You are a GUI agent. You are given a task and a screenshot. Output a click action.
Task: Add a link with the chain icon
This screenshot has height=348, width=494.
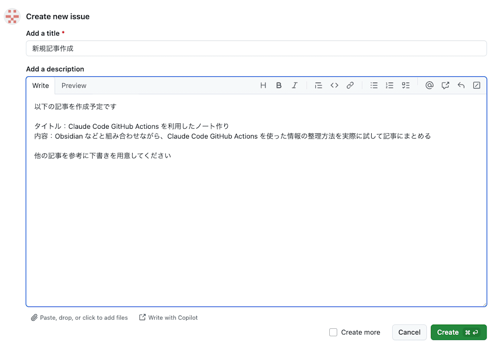point(350,86)
